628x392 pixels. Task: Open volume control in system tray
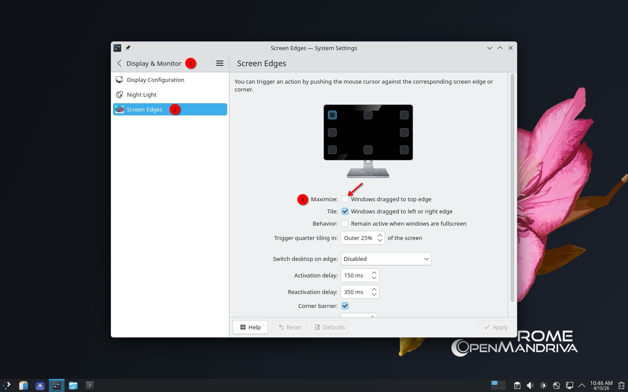pos(530,385)
